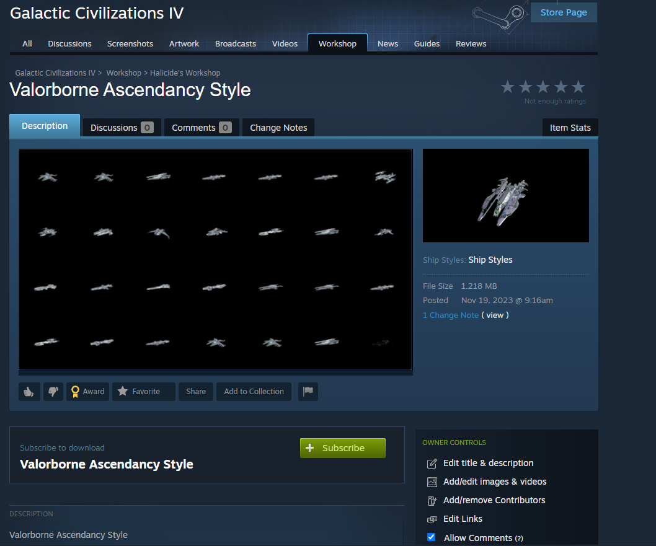This screenshot has width=656, height=546.
Task: Click the Edit Links control
Action: click(x=463, y=519)
